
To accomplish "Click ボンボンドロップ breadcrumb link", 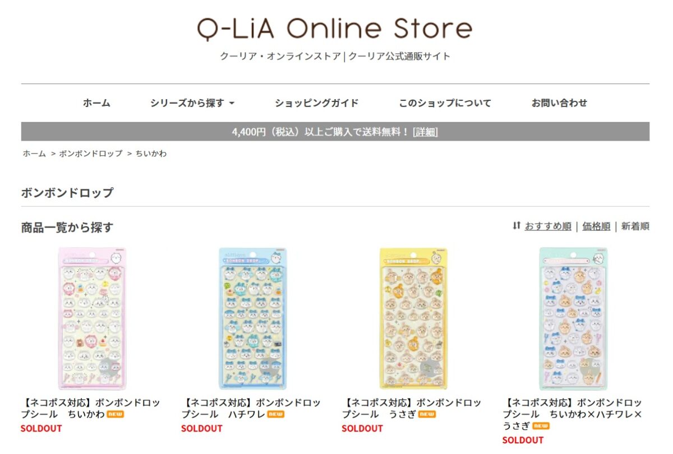I will [90, 154].
